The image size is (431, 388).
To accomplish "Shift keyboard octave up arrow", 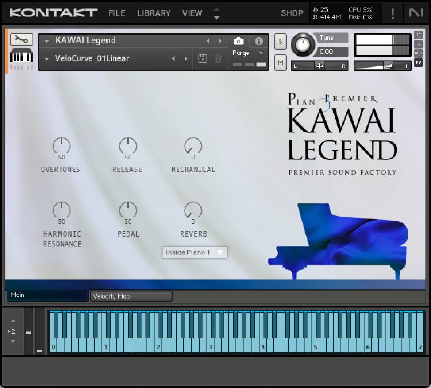I will [13, 321].
